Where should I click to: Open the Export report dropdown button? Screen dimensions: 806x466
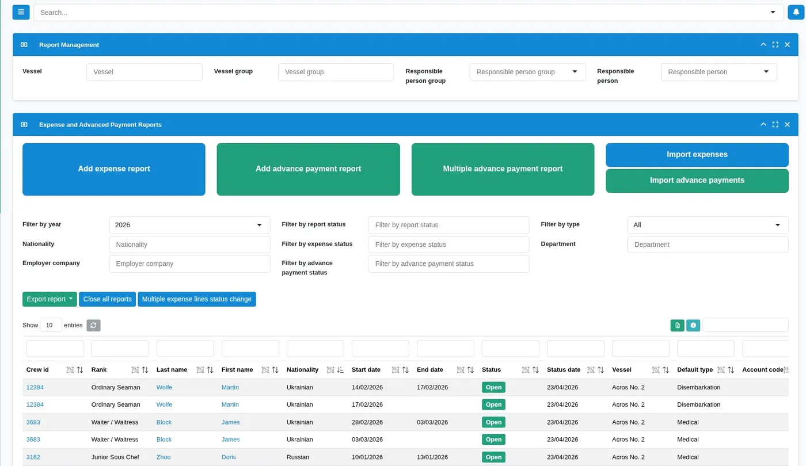(x=50, y=299)
